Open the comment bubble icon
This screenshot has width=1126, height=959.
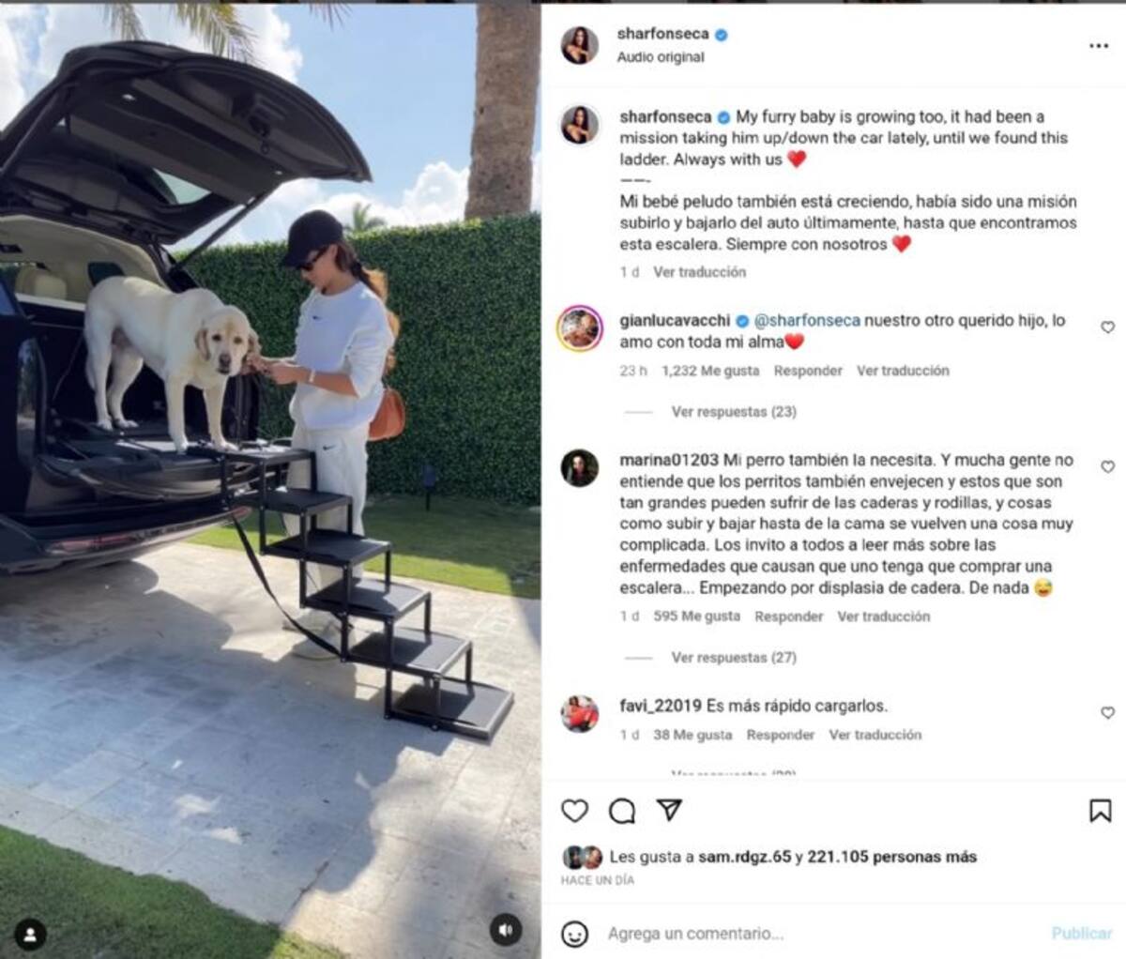(621, 811)
